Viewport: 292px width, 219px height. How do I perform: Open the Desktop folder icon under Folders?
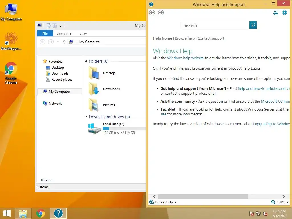(94, 73)
